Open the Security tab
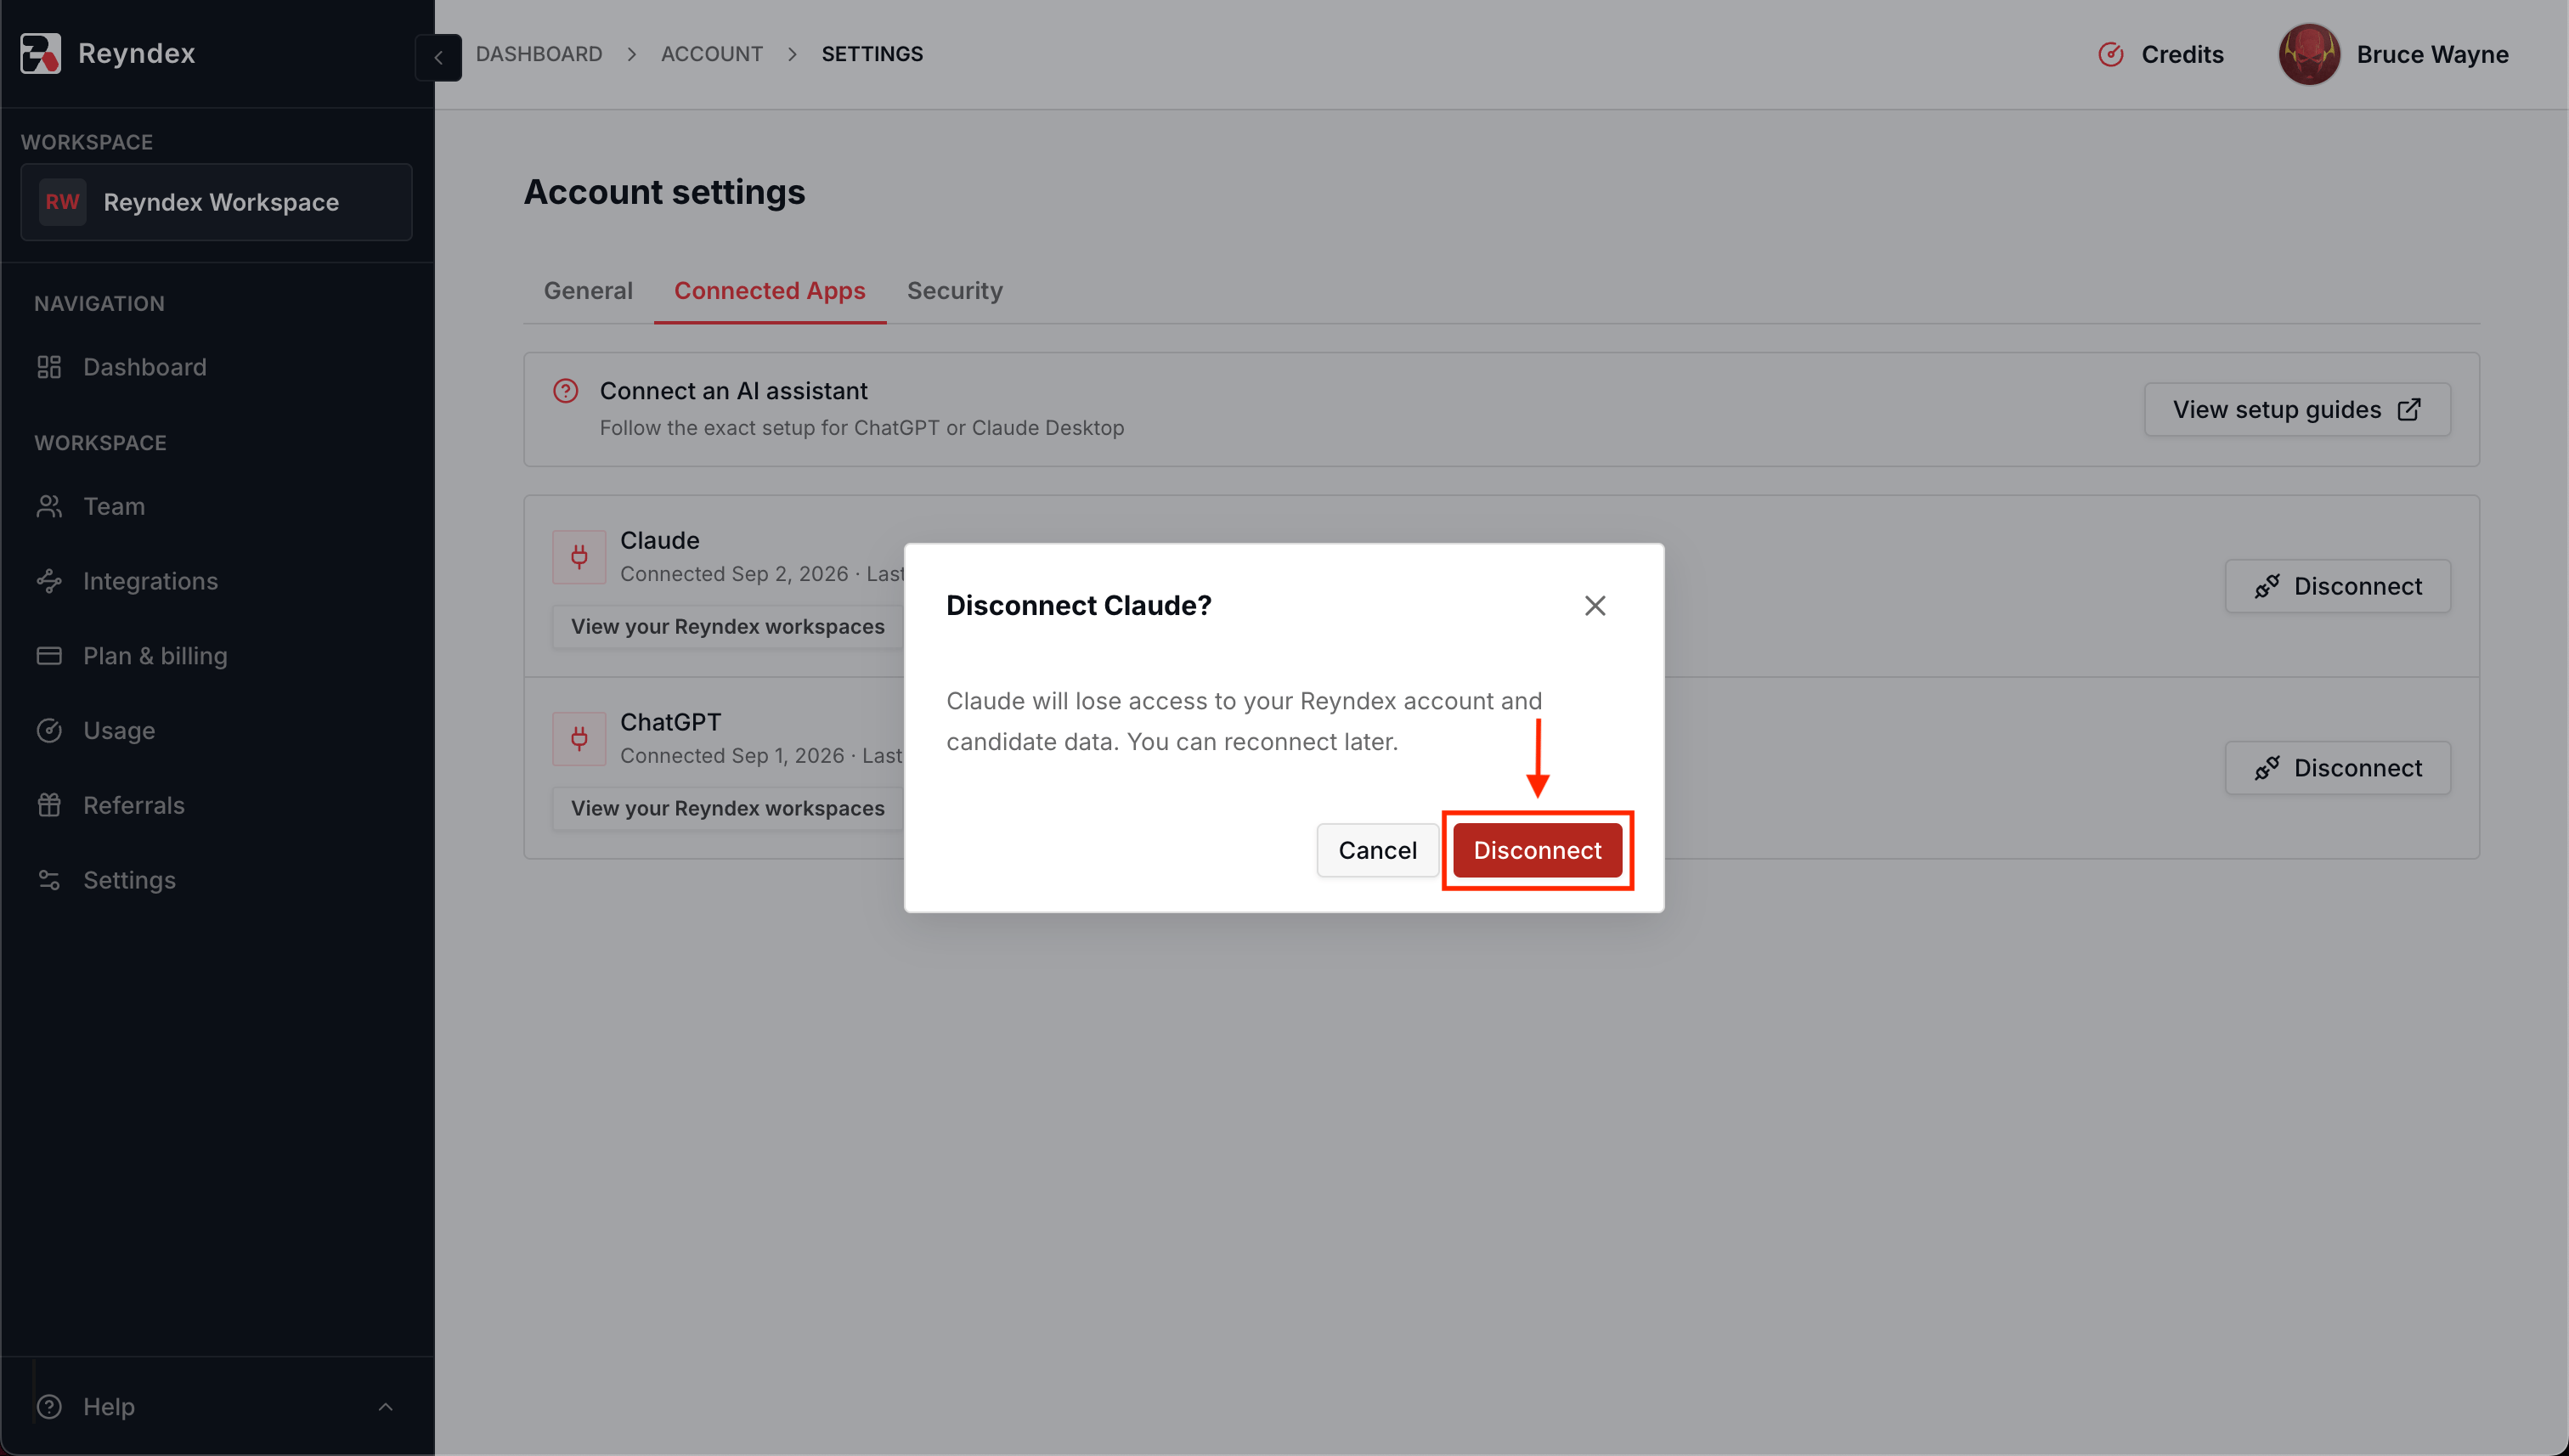The image size is (2569, 1456). click(954, 291)
